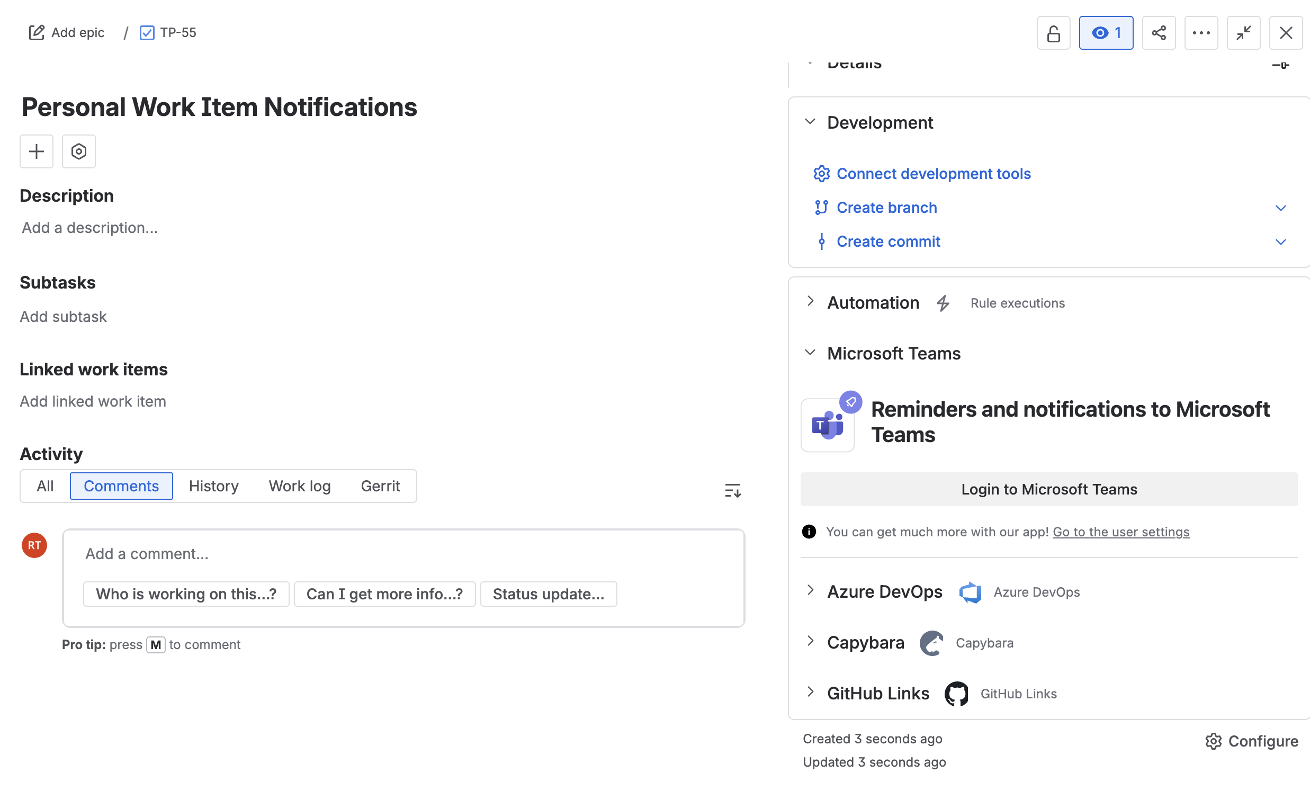Click Add linked work item
This screenshot has height=791, width=1310.
click(93, 401)
